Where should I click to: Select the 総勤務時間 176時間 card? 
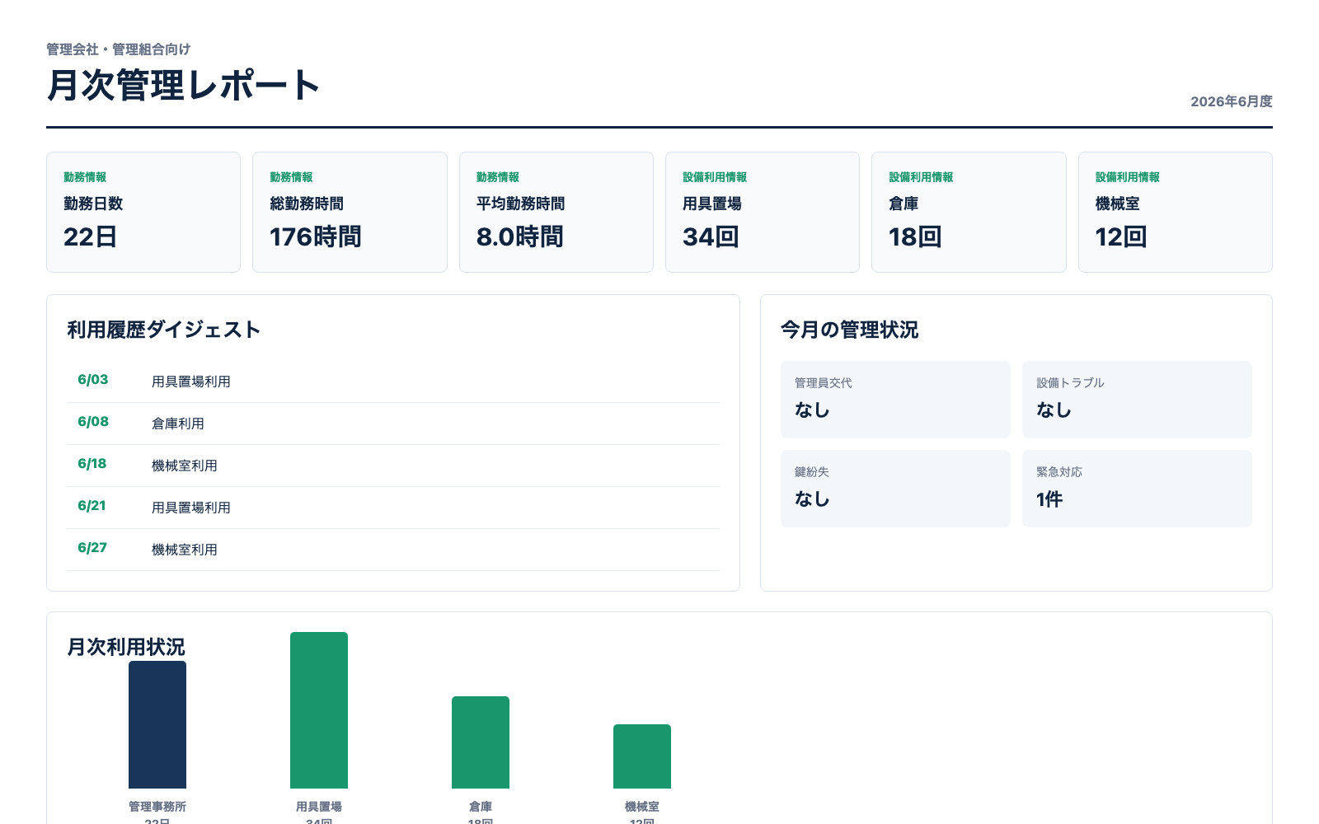pos(350,212)
